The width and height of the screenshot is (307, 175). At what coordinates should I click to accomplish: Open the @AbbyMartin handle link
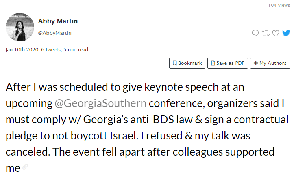coord(54,33)
